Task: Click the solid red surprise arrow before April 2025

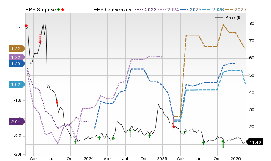Action: coord(174,123)
